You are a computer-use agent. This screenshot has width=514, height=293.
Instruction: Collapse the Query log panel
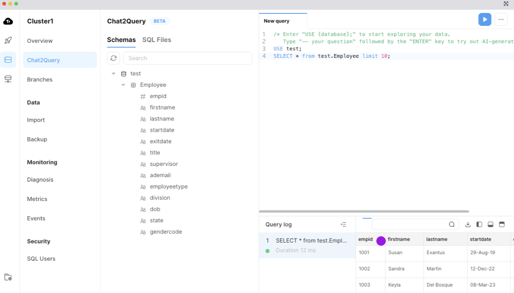(x=343, y=224)
